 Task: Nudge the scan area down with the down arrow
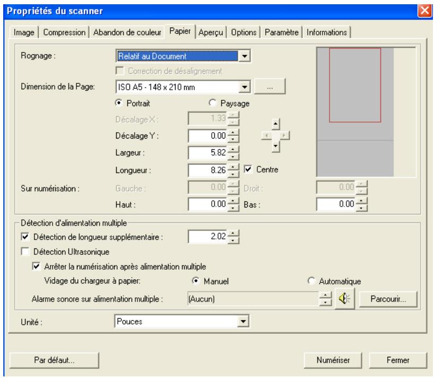pos(275,147)
